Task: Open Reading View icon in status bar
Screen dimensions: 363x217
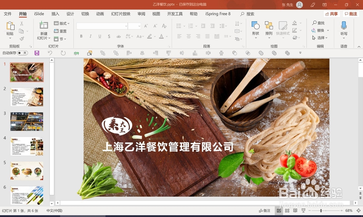Action: (x=295, y=210)
